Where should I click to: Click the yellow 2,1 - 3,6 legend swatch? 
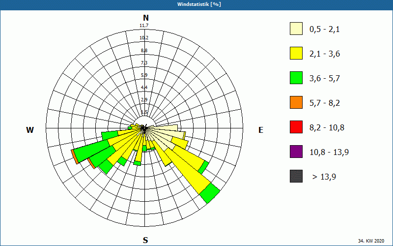(296, 53)
